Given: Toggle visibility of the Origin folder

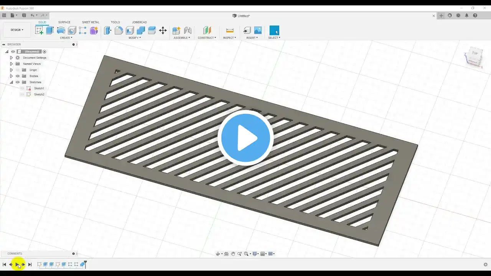Looking at the screenshot, I should click(18, 70).
